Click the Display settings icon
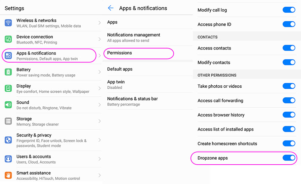Viewport: 301px width, 184px height. pos(8,88)
